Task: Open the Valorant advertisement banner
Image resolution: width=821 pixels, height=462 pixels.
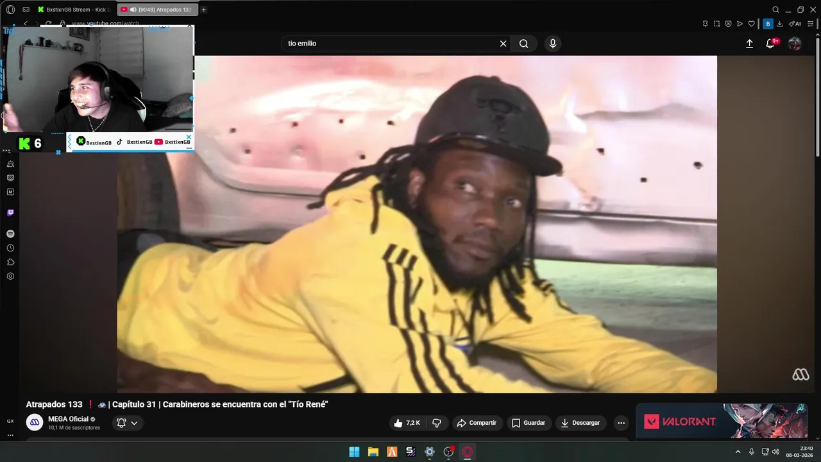Action: point(722,421)
